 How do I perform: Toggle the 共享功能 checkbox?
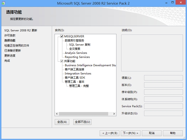62,61
